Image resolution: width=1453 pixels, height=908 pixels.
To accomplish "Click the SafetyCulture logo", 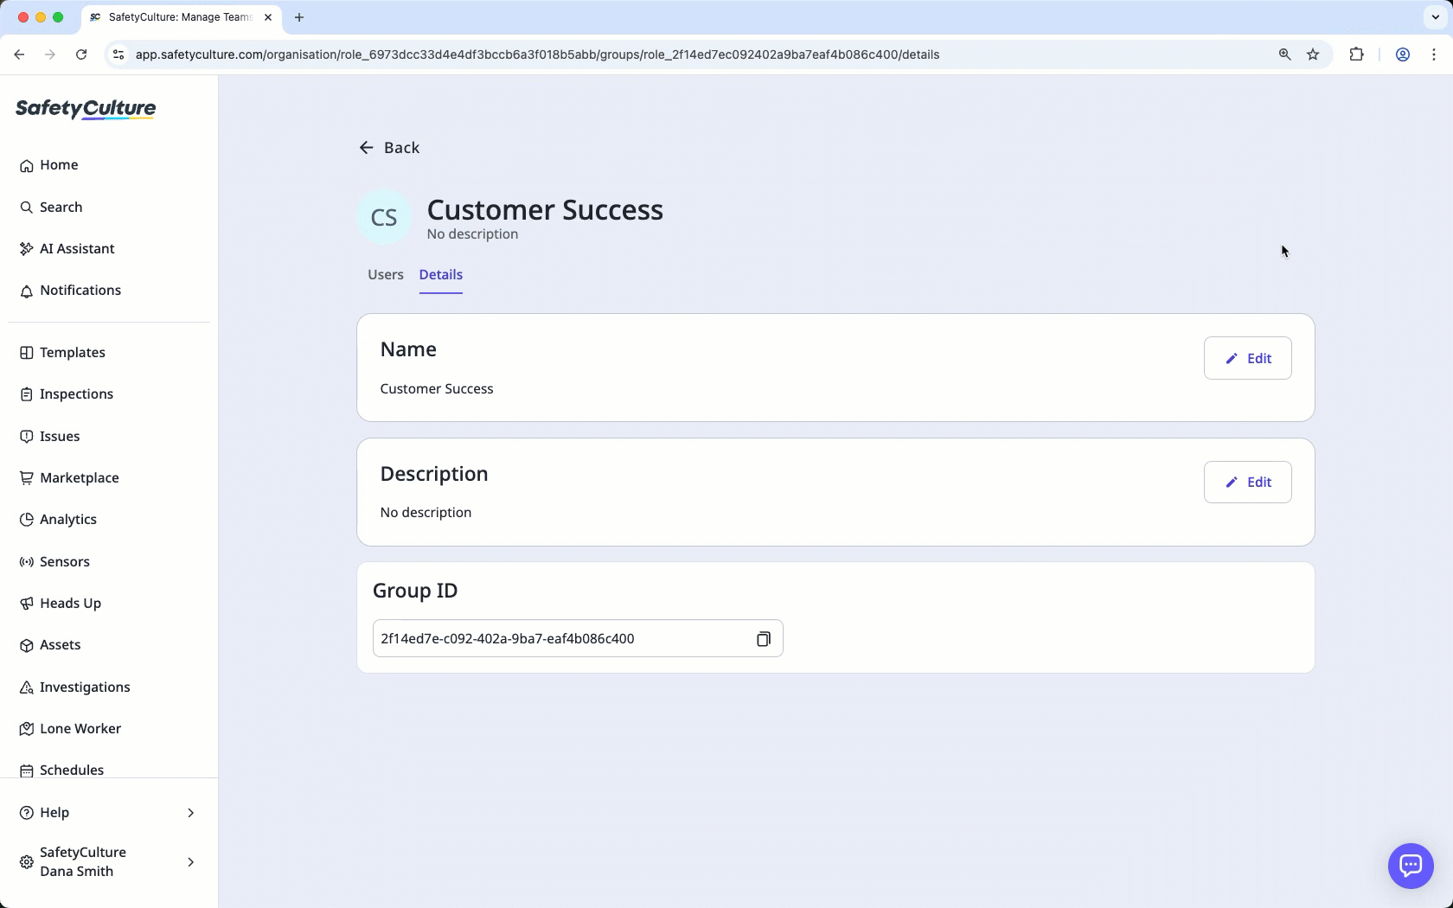I will click(86, 109).
